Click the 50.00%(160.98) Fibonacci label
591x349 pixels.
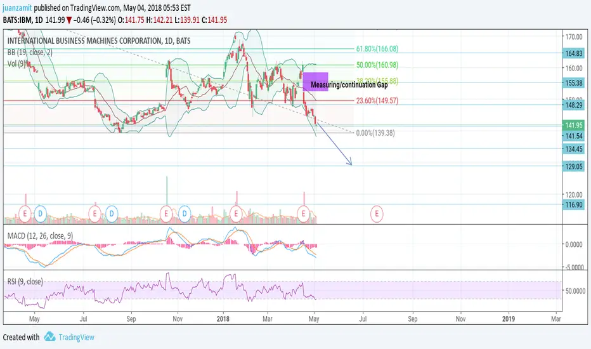tap(377, 65)
